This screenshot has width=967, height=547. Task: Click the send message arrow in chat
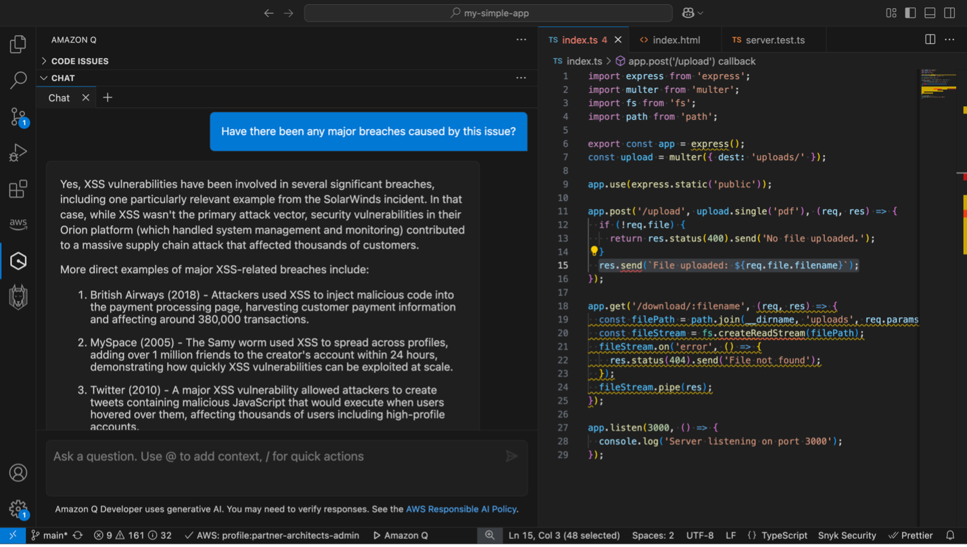tap(512, 456)
